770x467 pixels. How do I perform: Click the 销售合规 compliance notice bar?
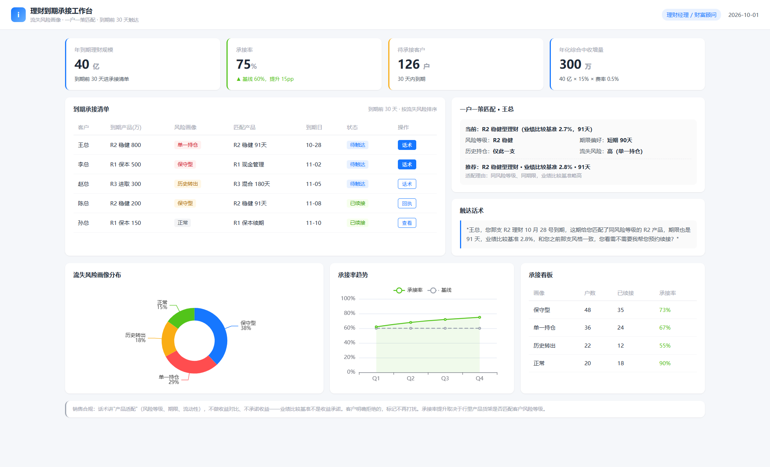(x=385, y=409)
